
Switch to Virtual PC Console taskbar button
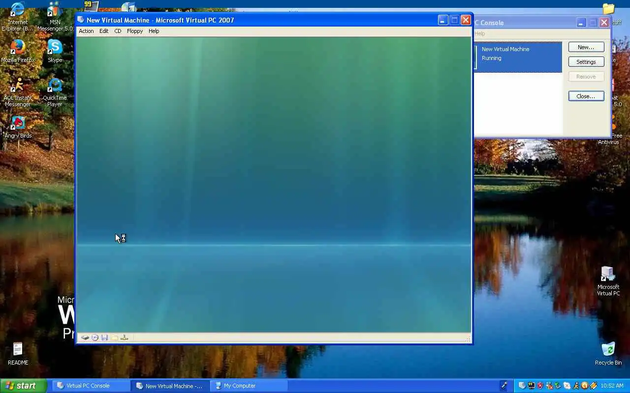click(92, 386)
